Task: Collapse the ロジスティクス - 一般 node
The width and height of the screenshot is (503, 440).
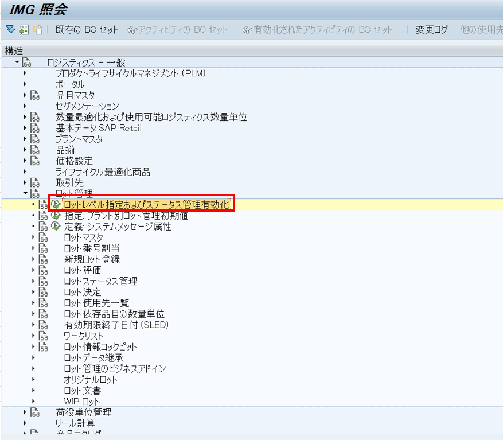Action: coord(17,63)
